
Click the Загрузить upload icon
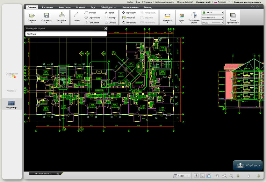[61, 17]
